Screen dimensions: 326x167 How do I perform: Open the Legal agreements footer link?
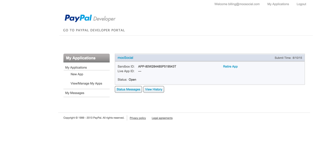click(x=162, y=118)
